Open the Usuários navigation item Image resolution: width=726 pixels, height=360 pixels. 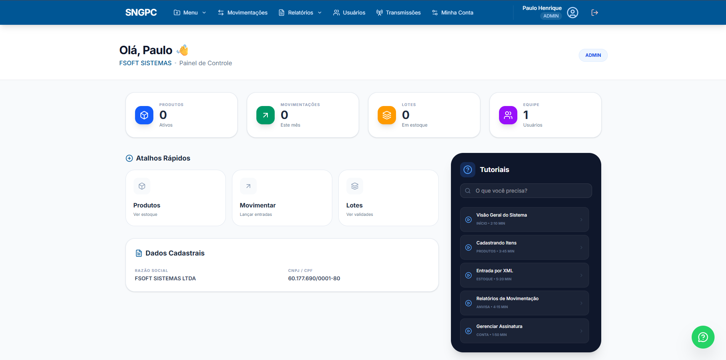[x=349, y=13]
